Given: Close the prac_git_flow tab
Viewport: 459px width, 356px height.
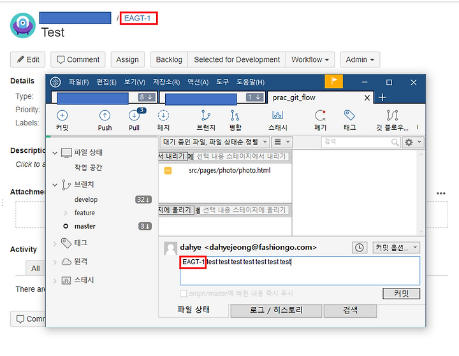Looking at the screenshot, I should pyautogui.click(x=367, y=97).
